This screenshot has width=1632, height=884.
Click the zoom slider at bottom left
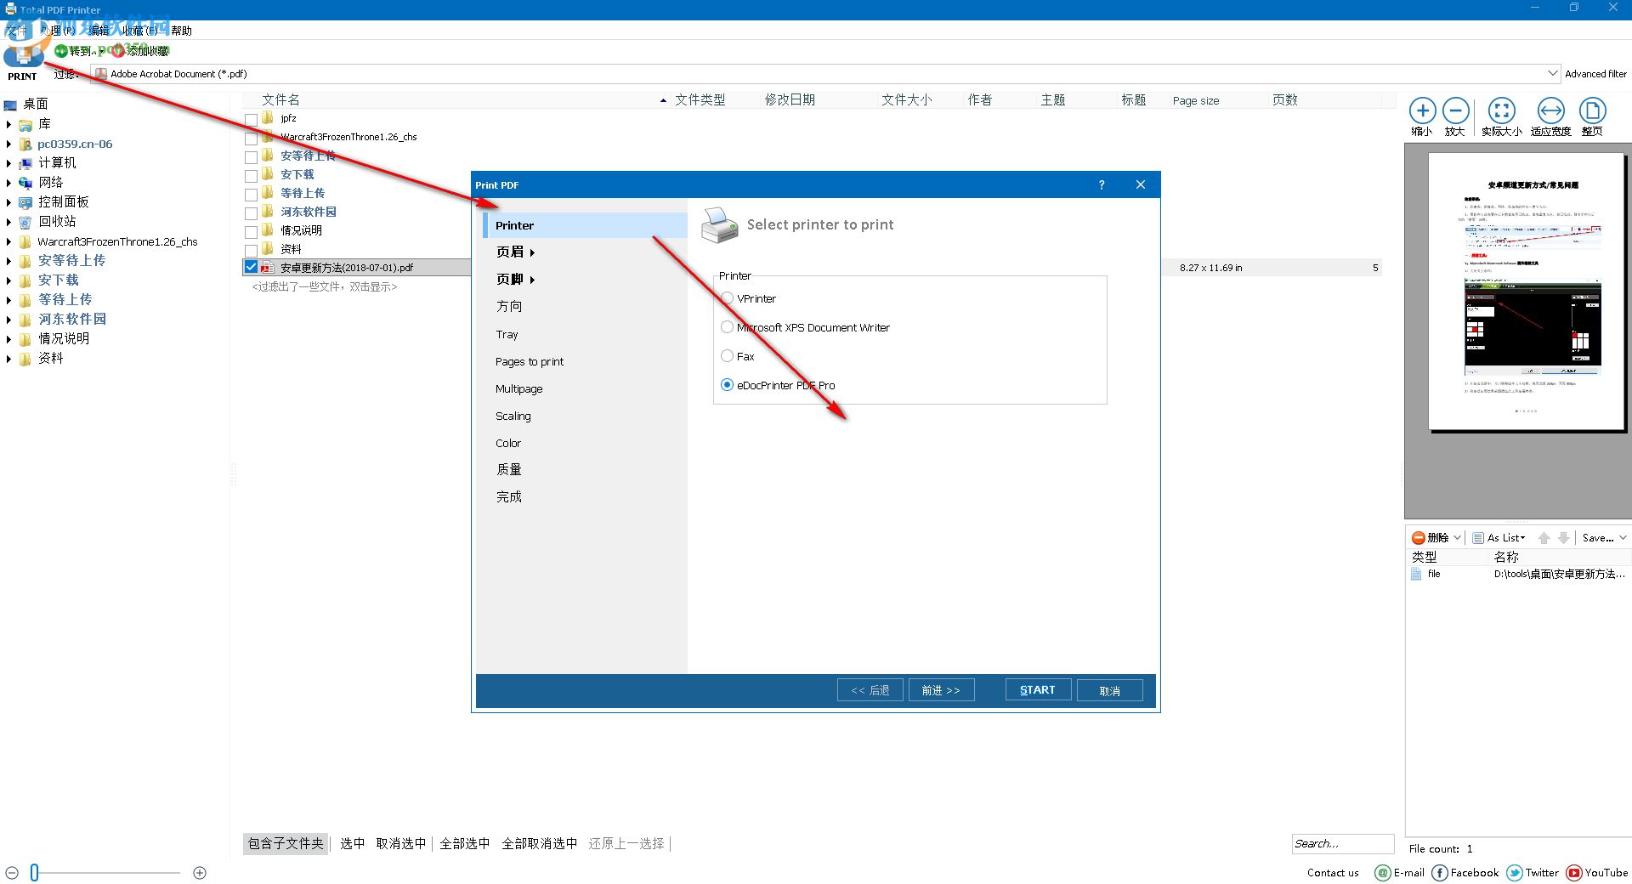coord(34,871)
